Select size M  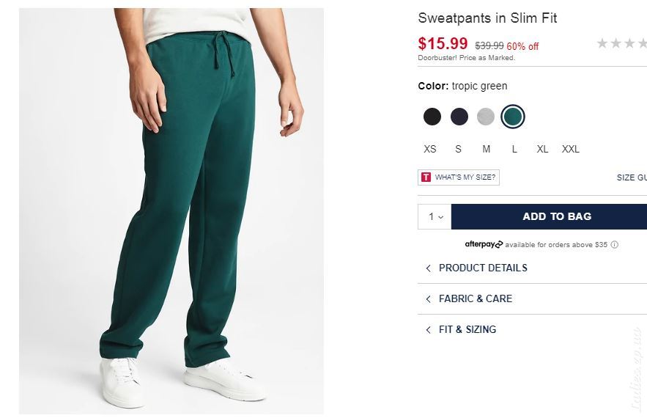coord(487,149)
